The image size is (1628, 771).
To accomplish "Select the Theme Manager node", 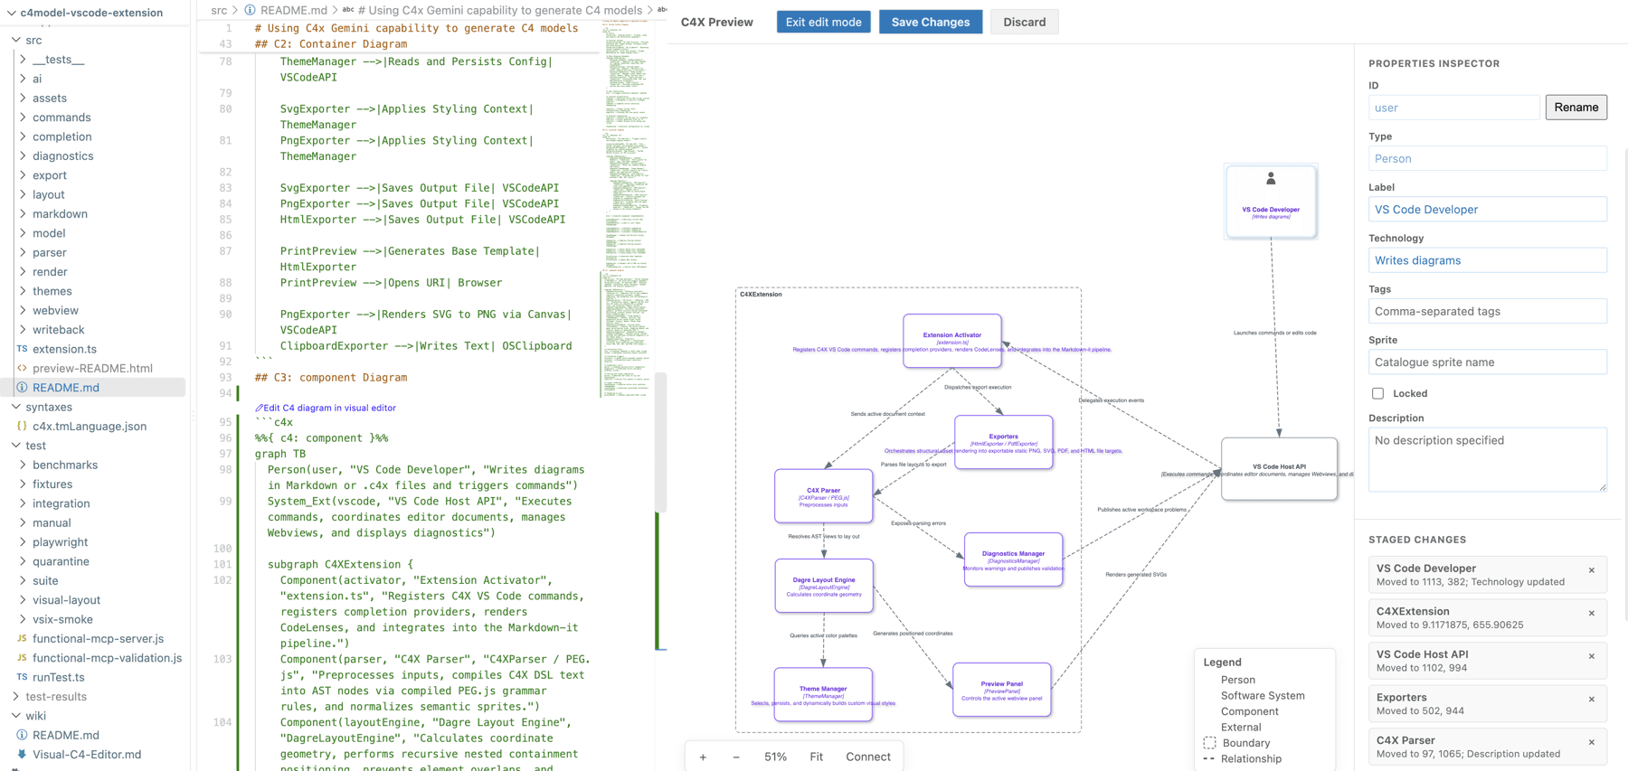I will tap(823, 694).
